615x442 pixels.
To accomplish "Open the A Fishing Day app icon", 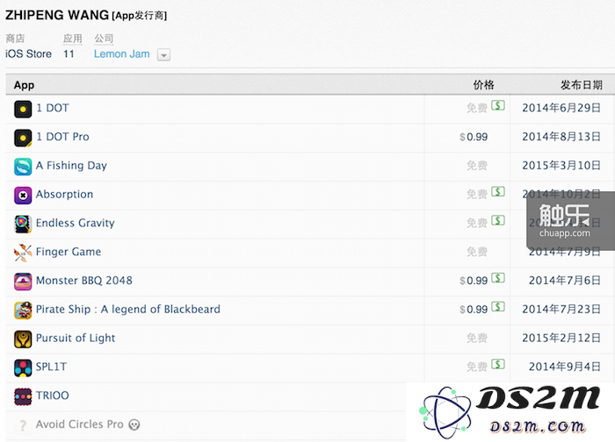I will [23, 167].
